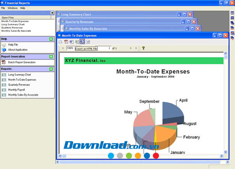The image size is (235, 169).
Task: Open the Quarterly Revenues report link
Action: [19, 84]
